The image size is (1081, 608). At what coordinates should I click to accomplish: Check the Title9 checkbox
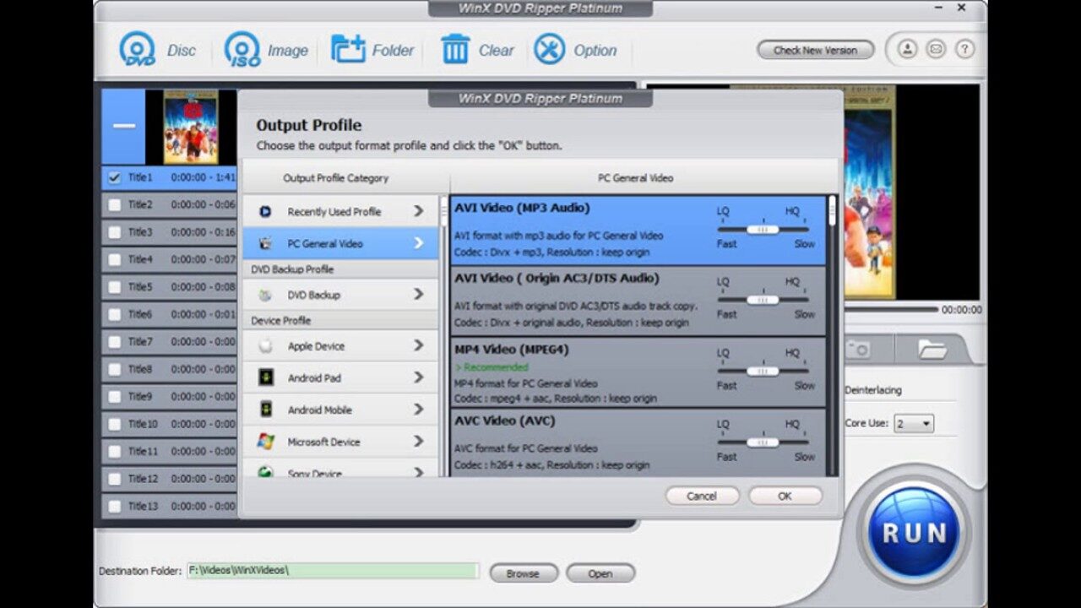(114, 396)
